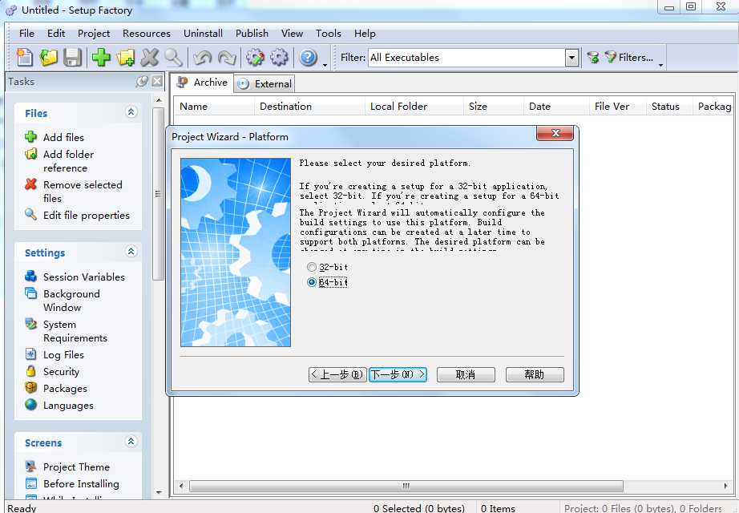
Task: Click Add folder reference task
Action: tap(68, 161)
